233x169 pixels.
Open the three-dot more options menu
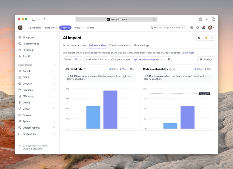click(x=212, y=38)
